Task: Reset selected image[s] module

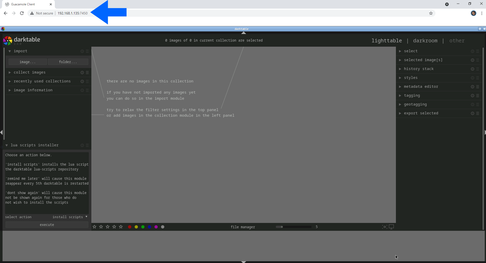Action: 473,60
